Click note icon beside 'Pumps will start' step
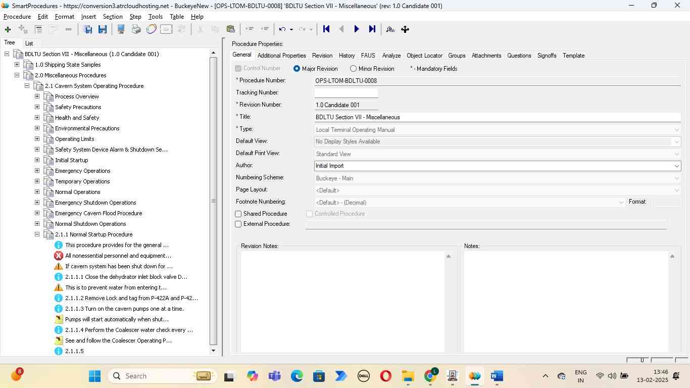Image resolution: width=690 pixels, height=388 pixels. point(59,319)
